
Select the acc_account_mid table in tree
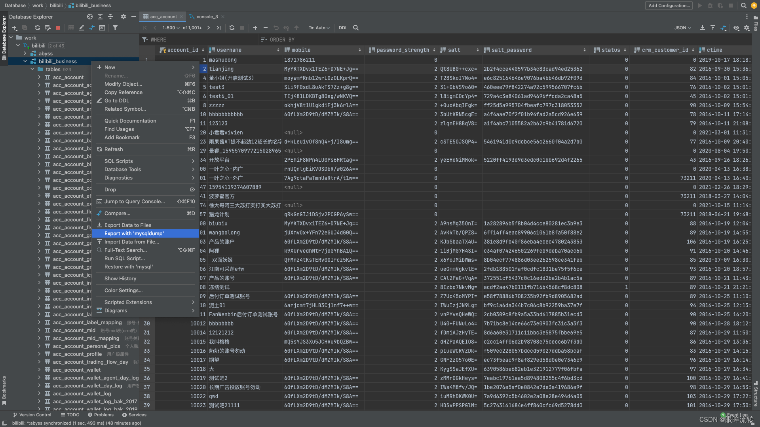click(x=74, y=331)
